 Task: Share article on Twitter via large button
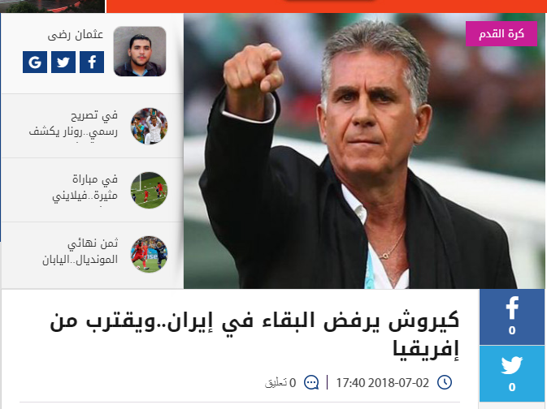pyautogui.click(x=512, y=374)
